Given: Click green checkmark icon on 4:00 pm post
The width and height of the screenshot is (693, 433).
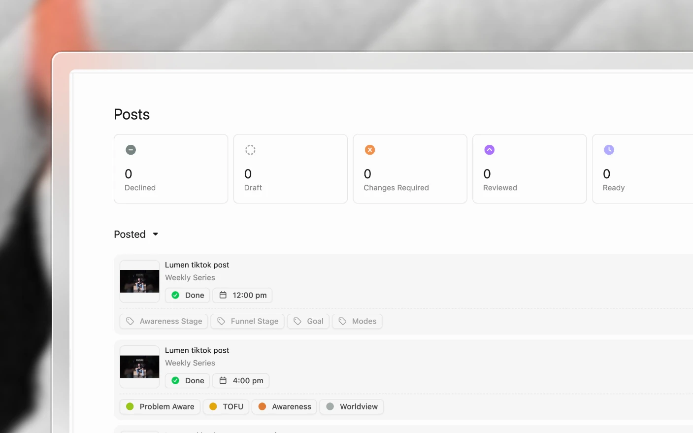Looking at the screenshot, I should (x=175, y=380).
